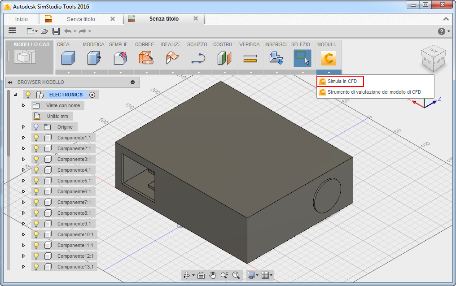The height and width of the screenshot is (286, 456).
Task: Click the fit zoom magnifier icon
Action: coord(236,275)
